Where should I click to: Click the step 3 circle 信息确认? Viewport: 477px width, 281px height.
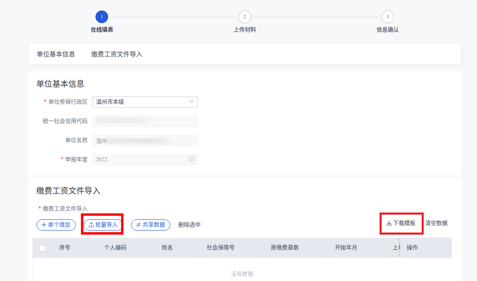387,17
